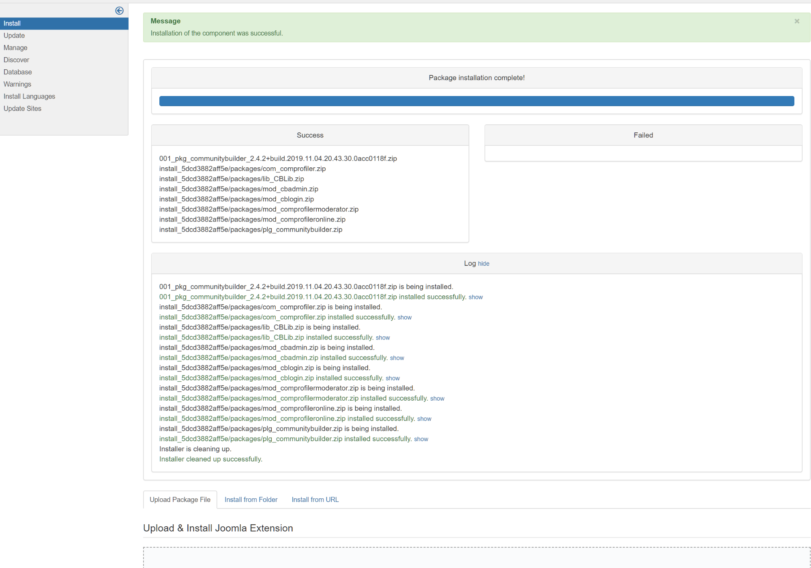
Task: Select mod_cbadmin.zip entry in Success list
Action: pyautogui.click(x=239, y=189)
